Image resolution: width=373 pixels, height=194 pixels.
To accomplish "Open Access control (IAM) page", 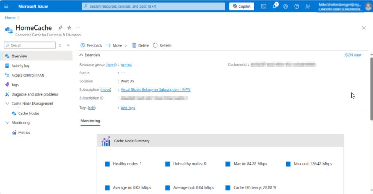I will (x=28, y=75).
